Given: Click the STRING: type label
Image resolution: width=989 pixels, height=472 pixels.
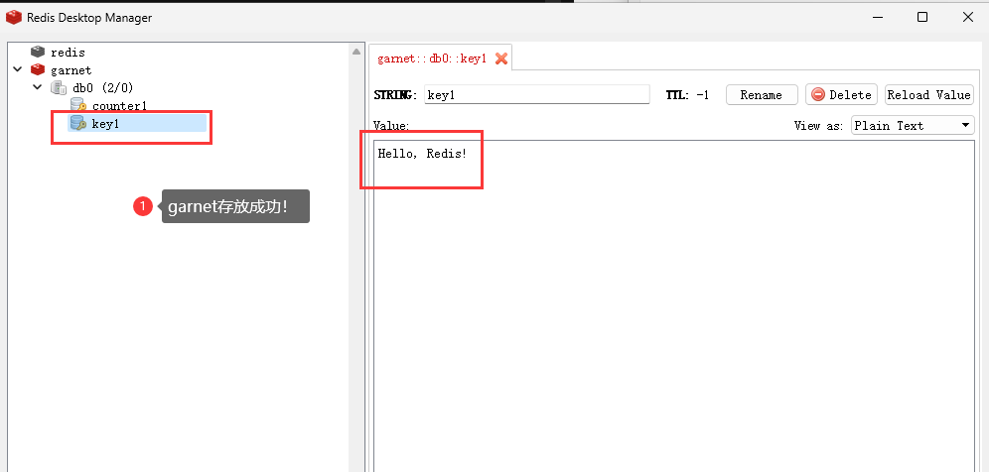Looking at the screenshot, I should 395,94.
